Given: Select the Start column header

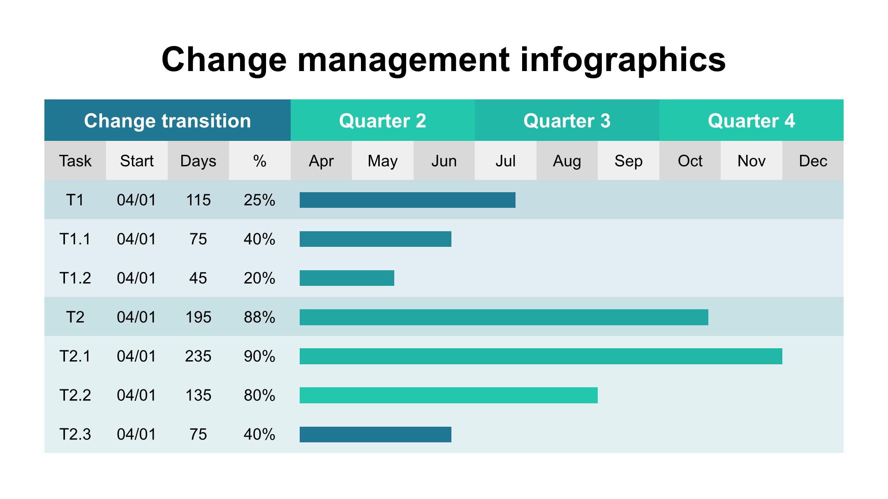Looking at the screenshot, I should tap(136, 161).
